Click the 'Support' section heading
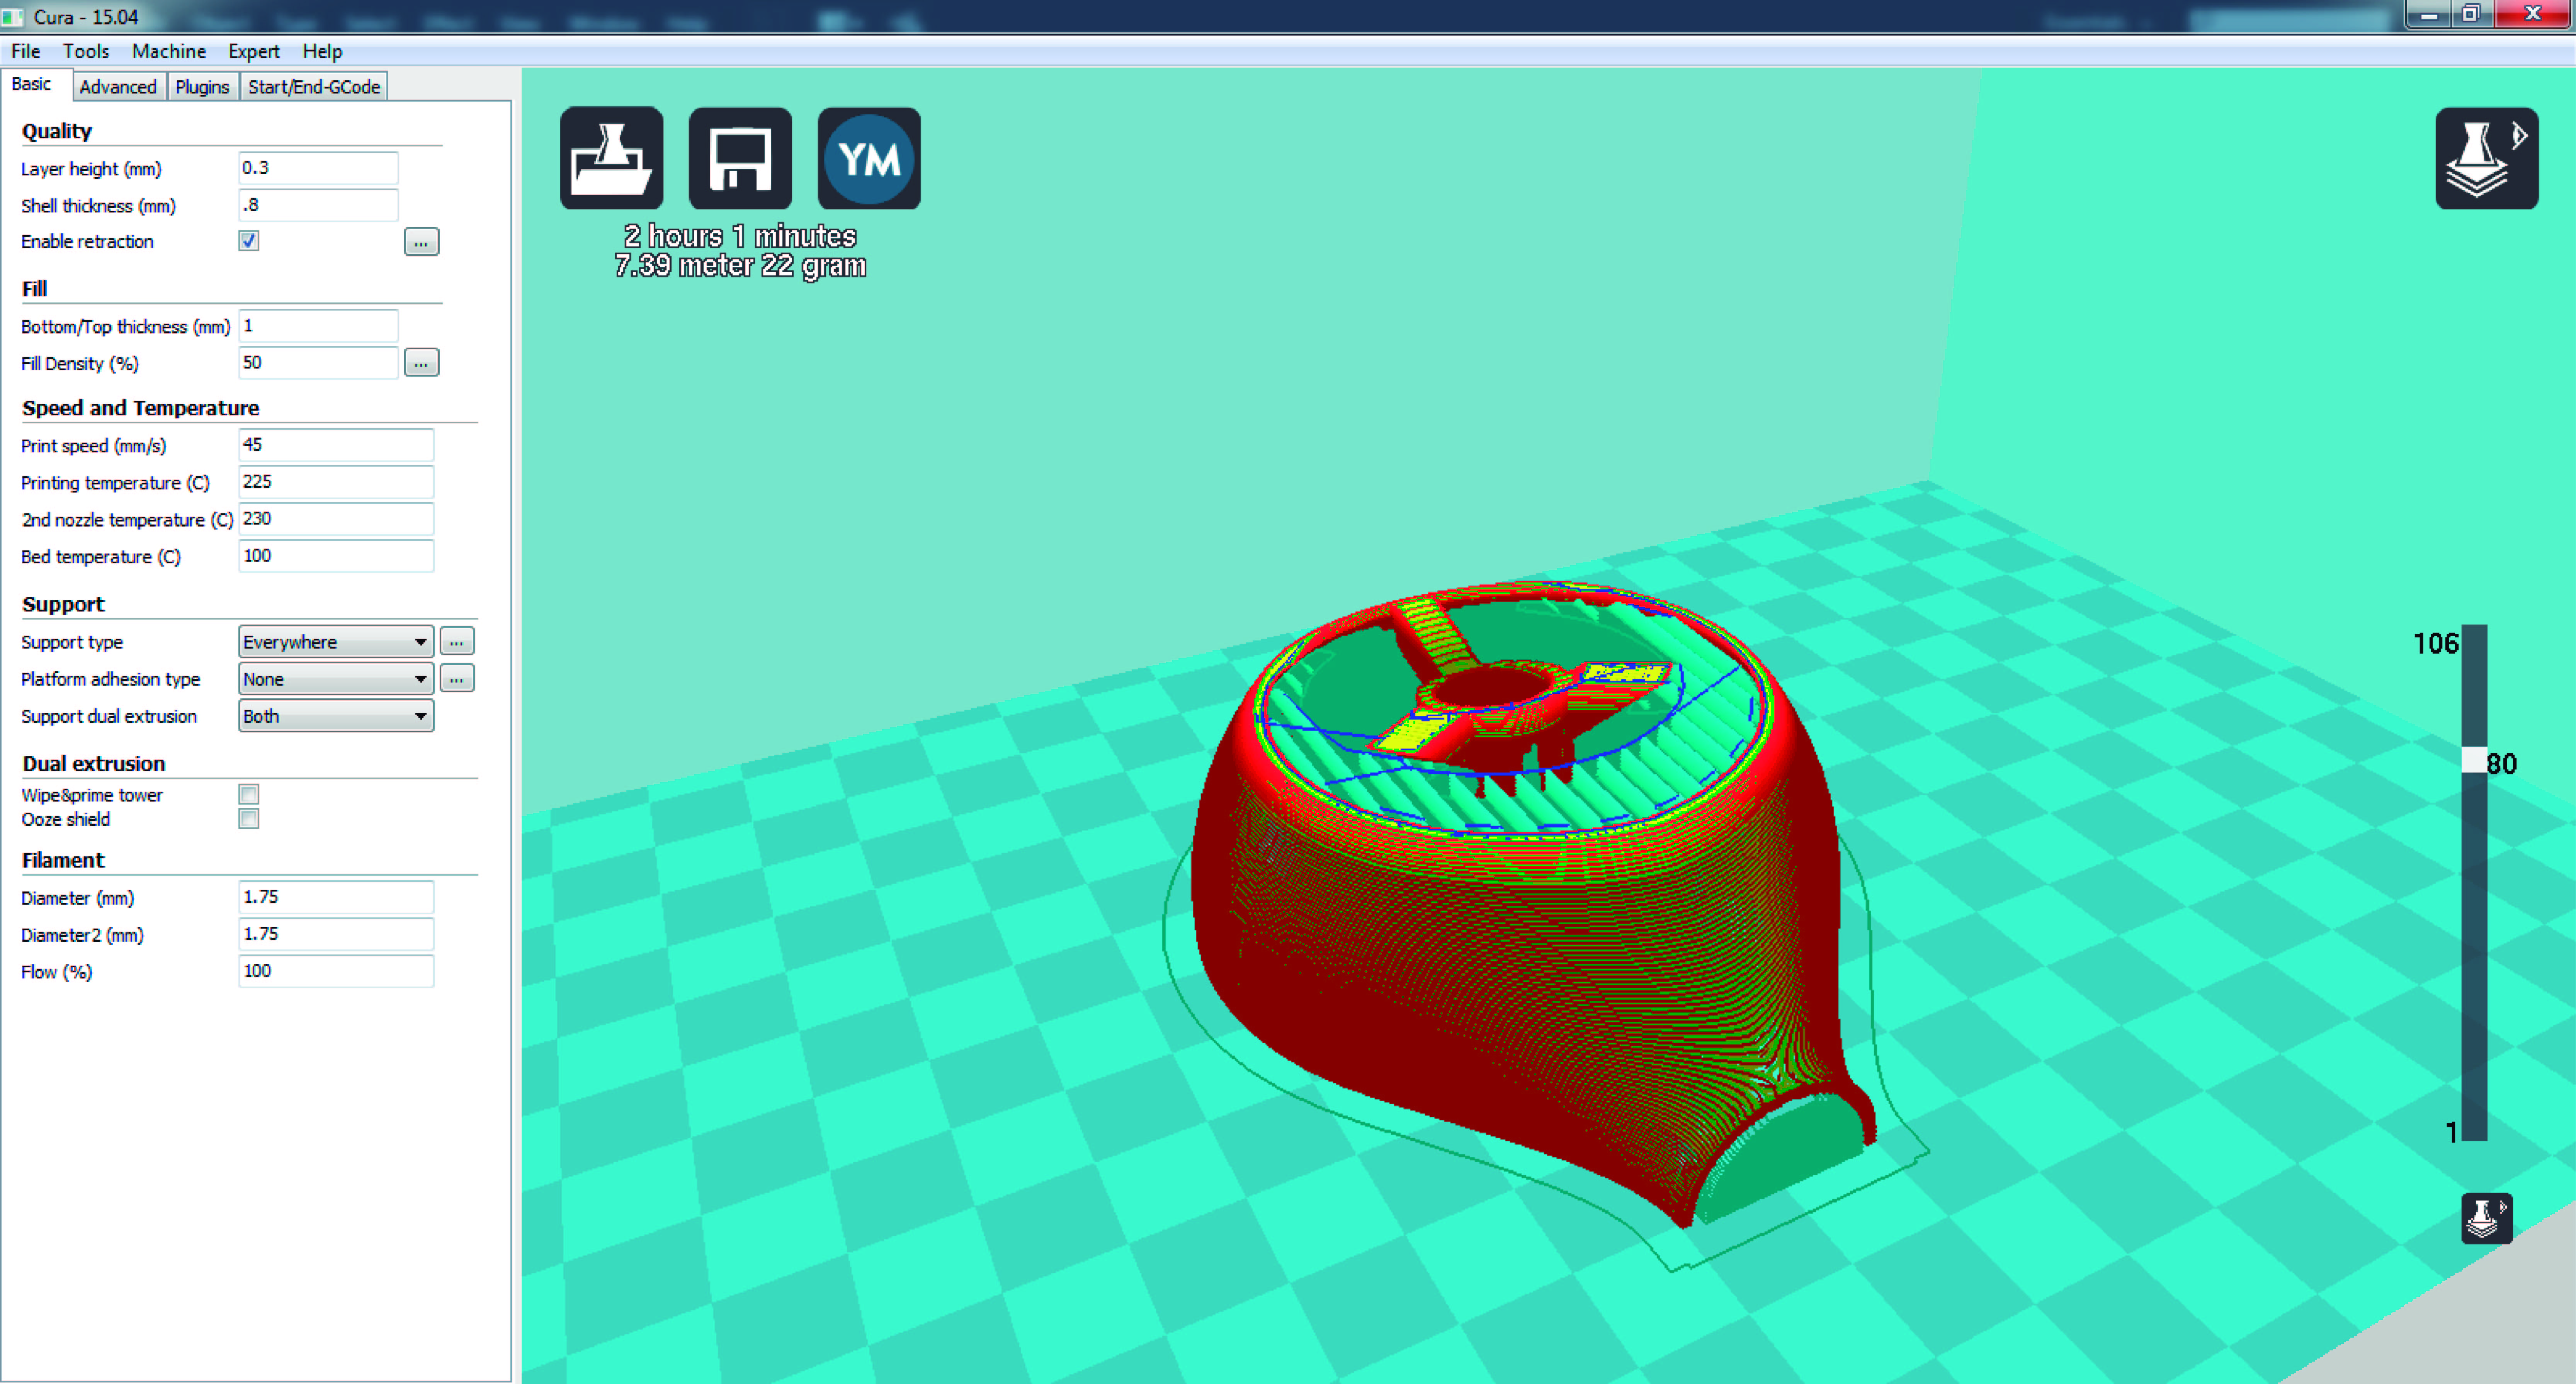The width and height of the screenshot is (2576, 1384). [x=63, y=604]
